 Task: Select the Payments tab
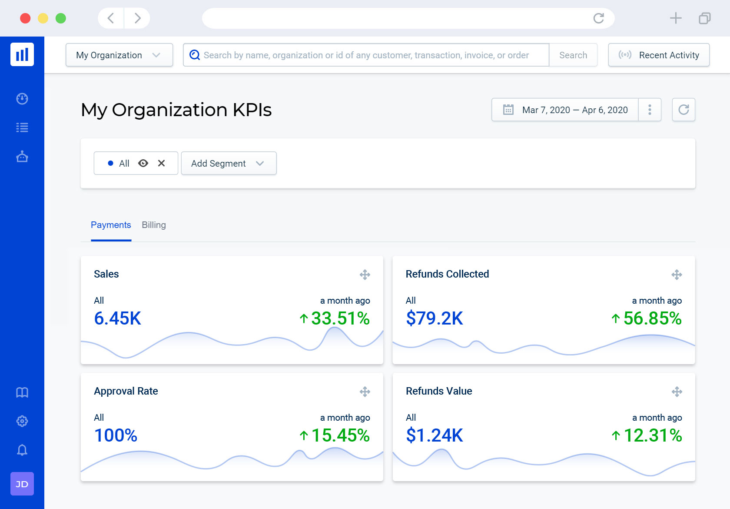[111, 225]
